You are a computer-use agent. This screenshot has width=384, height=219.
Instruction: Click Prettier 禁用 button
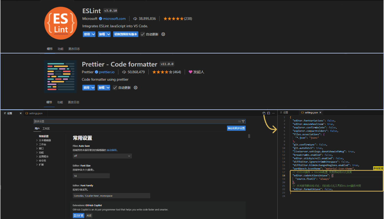tap(86, 88)
